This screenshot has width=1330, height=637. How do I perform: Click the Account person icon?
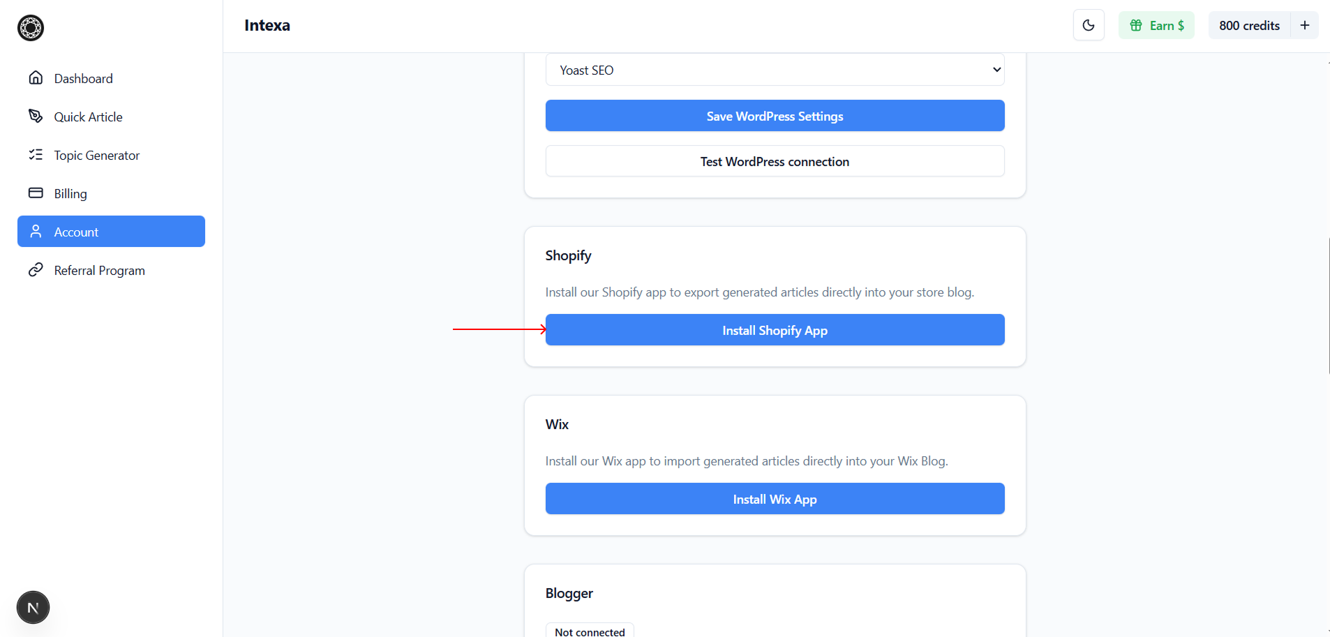[x=36, y=232]
